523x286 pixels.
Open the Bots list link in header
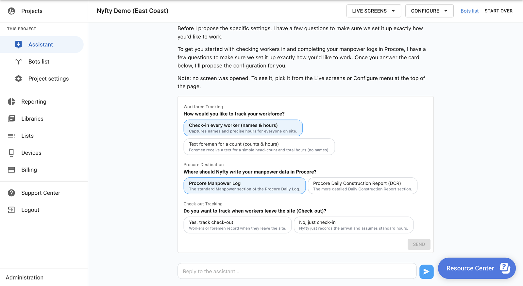click(x=469, y=11)
